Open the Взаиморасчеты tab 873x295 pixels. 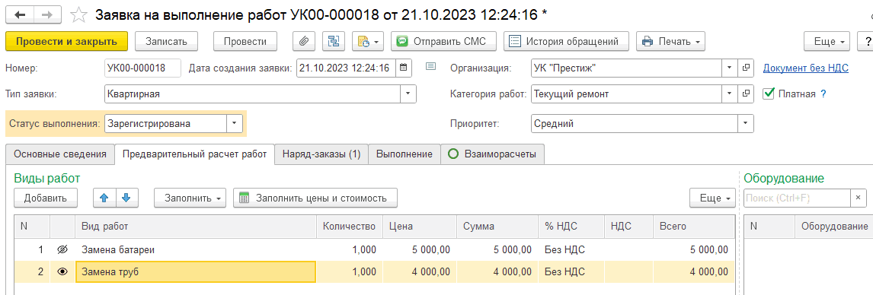[493, 154]
